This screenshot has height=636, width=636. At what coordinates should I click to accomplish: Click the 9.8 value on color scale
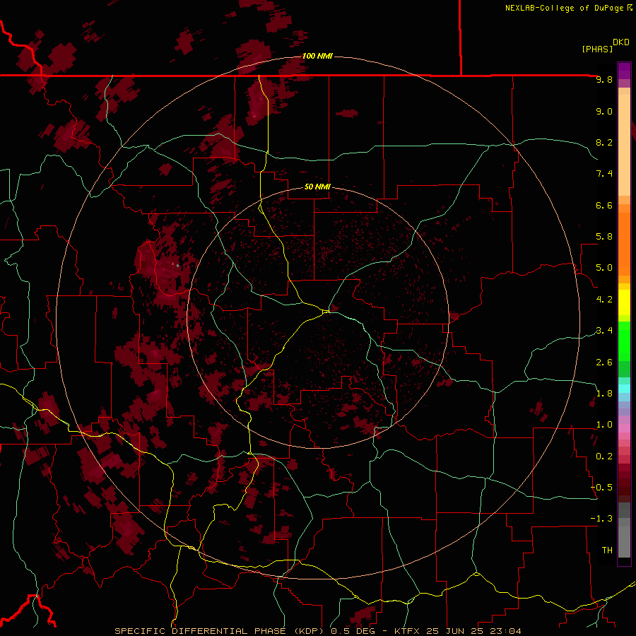tap(604, 79)
